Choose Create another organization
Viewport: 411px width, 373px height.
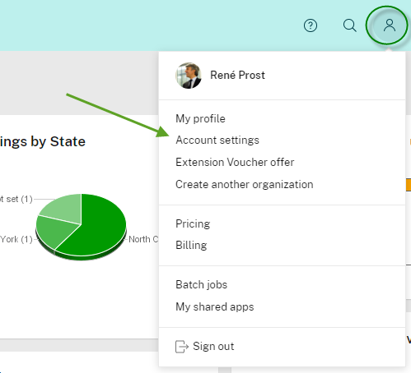245,184
